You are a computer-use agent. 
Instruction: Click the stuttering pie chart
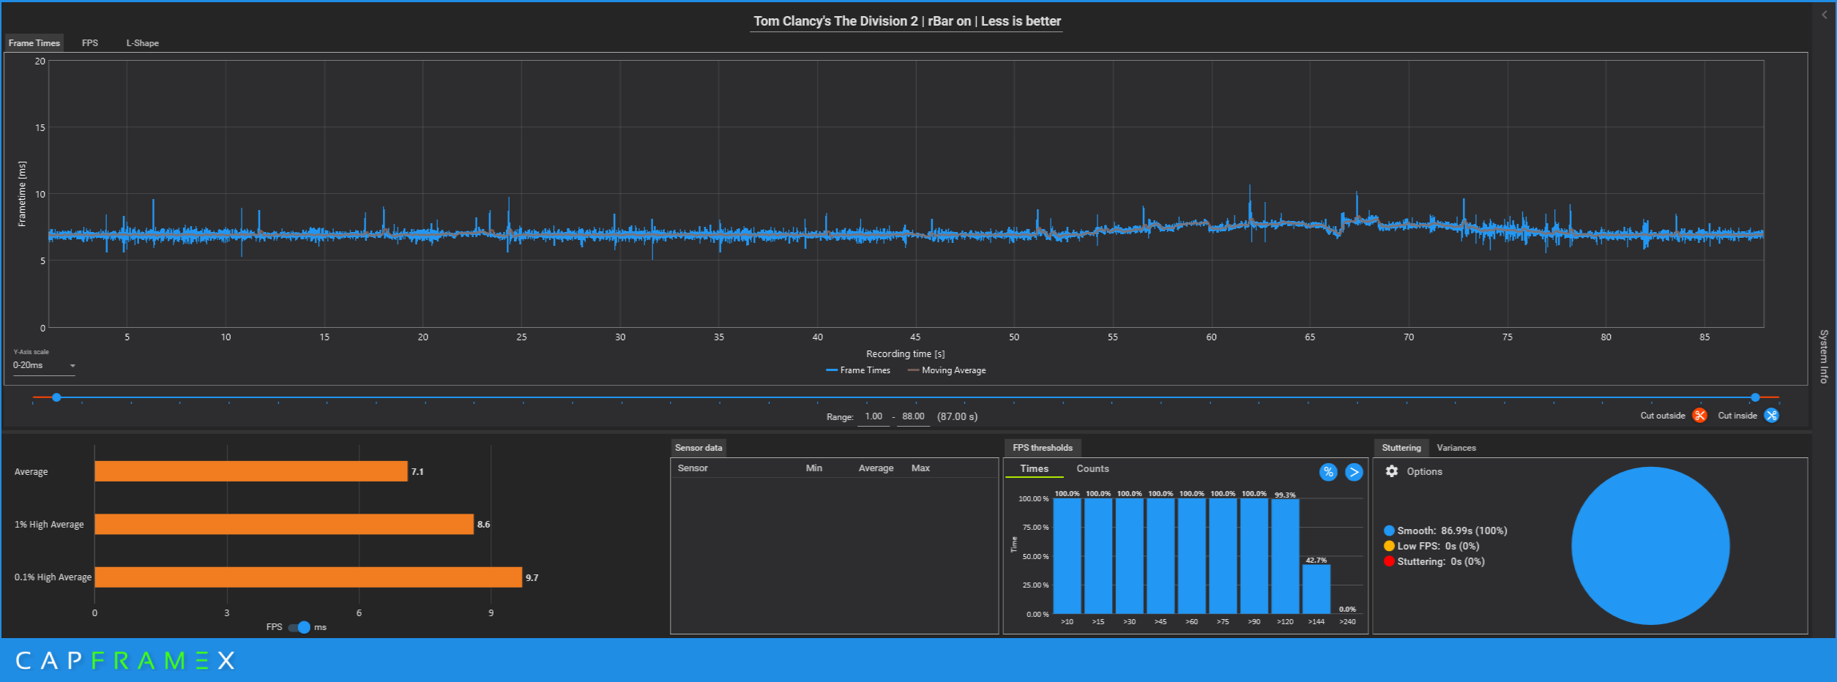pos(1650,546)
